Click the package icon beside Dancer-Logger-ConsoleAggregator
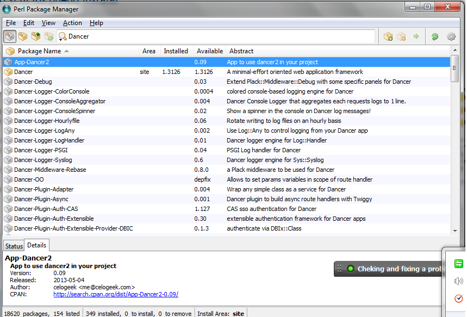The height and width of the screenshot is (317, 467). pos(8,101)
